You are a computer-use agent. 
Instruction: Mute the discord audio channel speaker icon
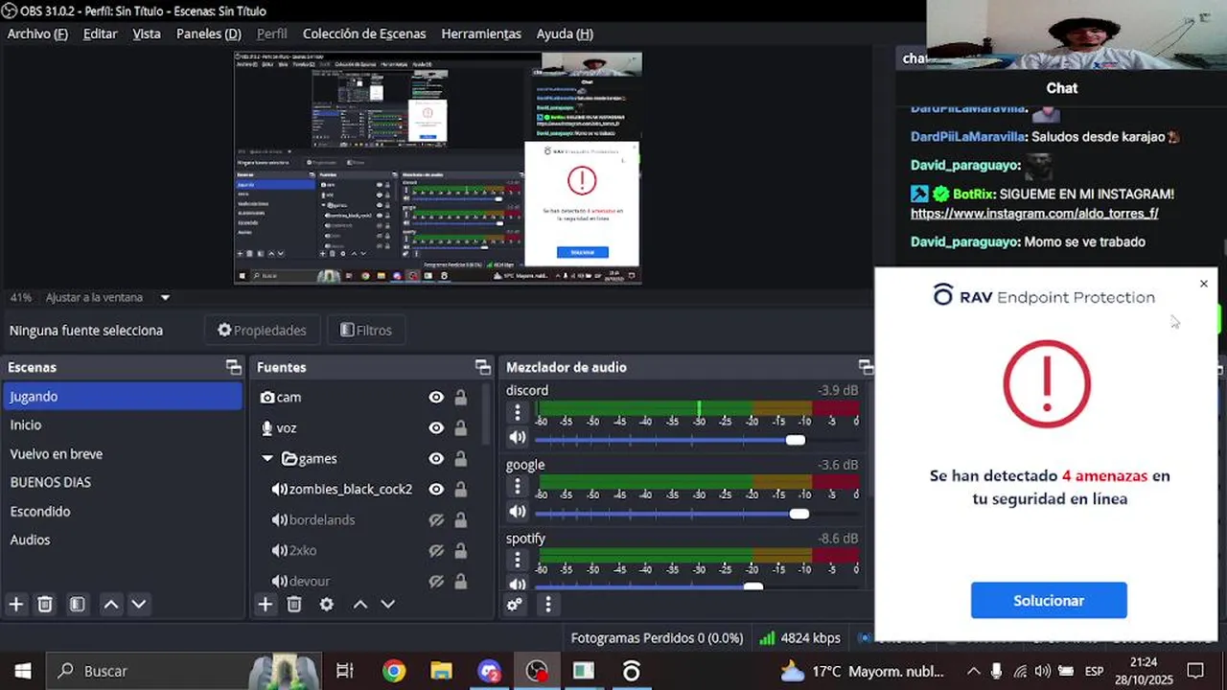pyautogui.click(x=518, y=438)
